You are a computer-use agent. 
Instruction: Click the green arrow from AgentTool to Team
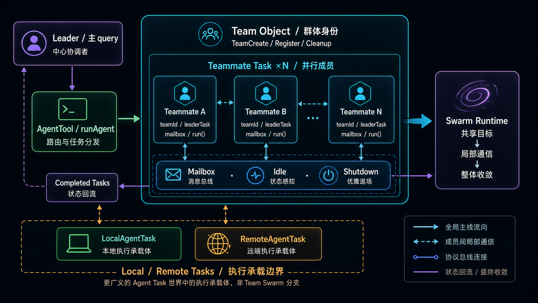click(x=129, y=118)
